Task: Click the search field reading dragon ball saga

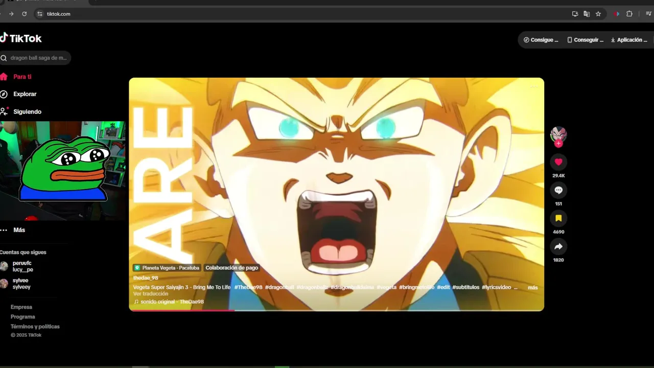Action: (x=35, y=58)
